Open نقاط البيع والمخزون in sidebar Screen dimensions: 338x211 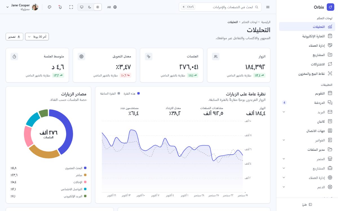pos(307,74)
